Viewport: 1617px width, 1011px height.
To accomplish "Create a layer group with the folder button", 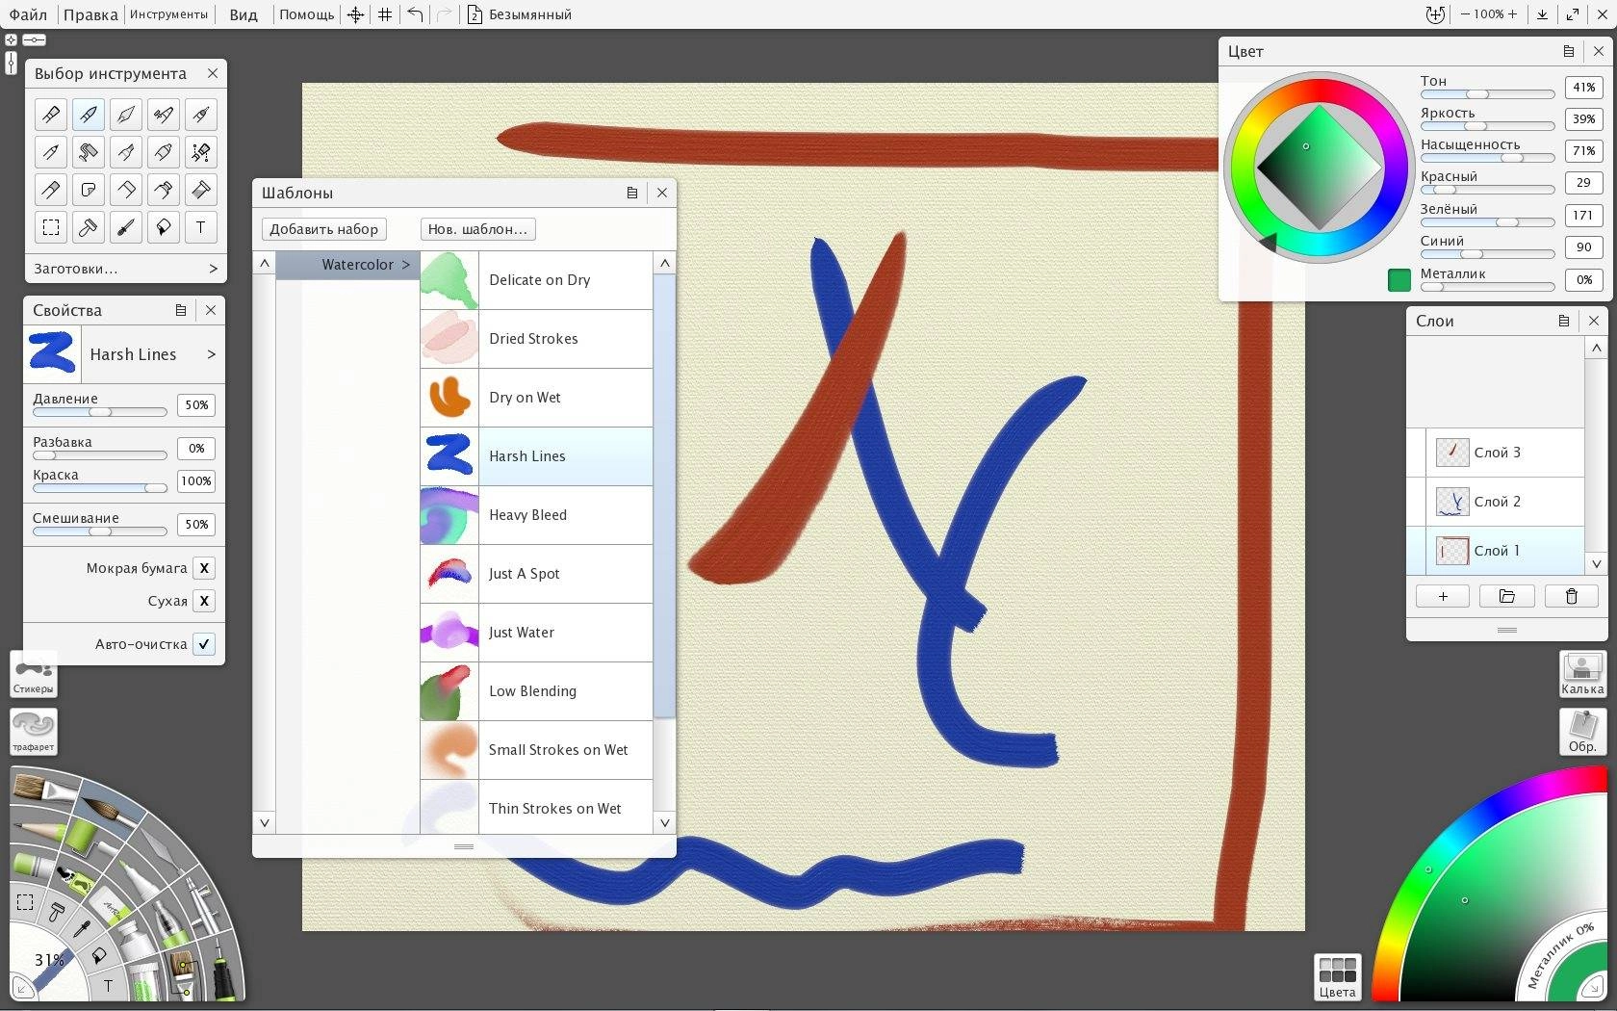I will [1507, 596].
